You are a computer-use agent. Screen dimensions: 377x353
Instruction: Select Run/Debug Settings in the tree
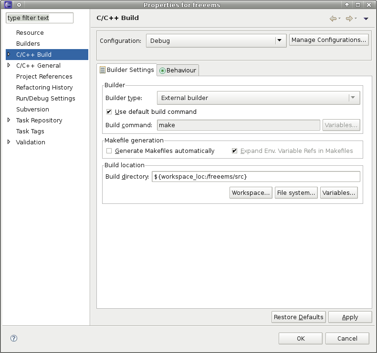click(x=46, y=99)
